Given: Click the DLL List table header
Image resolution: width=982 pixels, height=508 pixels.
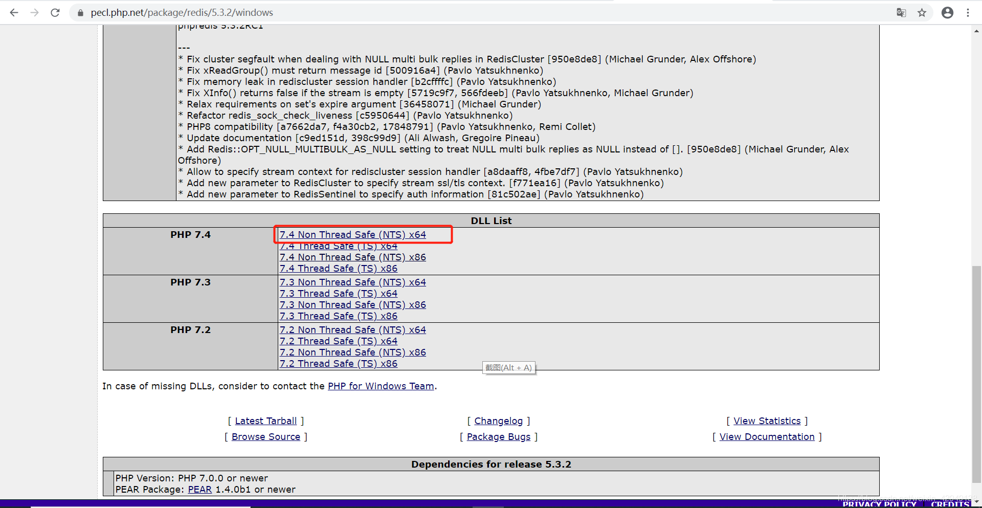Looking at the screenshot, I should point(491,220).
